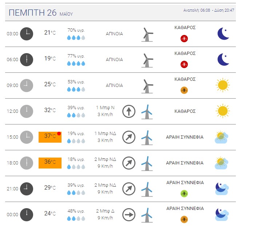Click the ΠΕΜΠΤΗ 26 ΜΑΪΟΥ header
Viewport: 257px width, 226px height.
[41, 13]
